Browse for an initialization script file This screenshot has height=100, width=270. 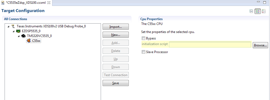(260, 45)
